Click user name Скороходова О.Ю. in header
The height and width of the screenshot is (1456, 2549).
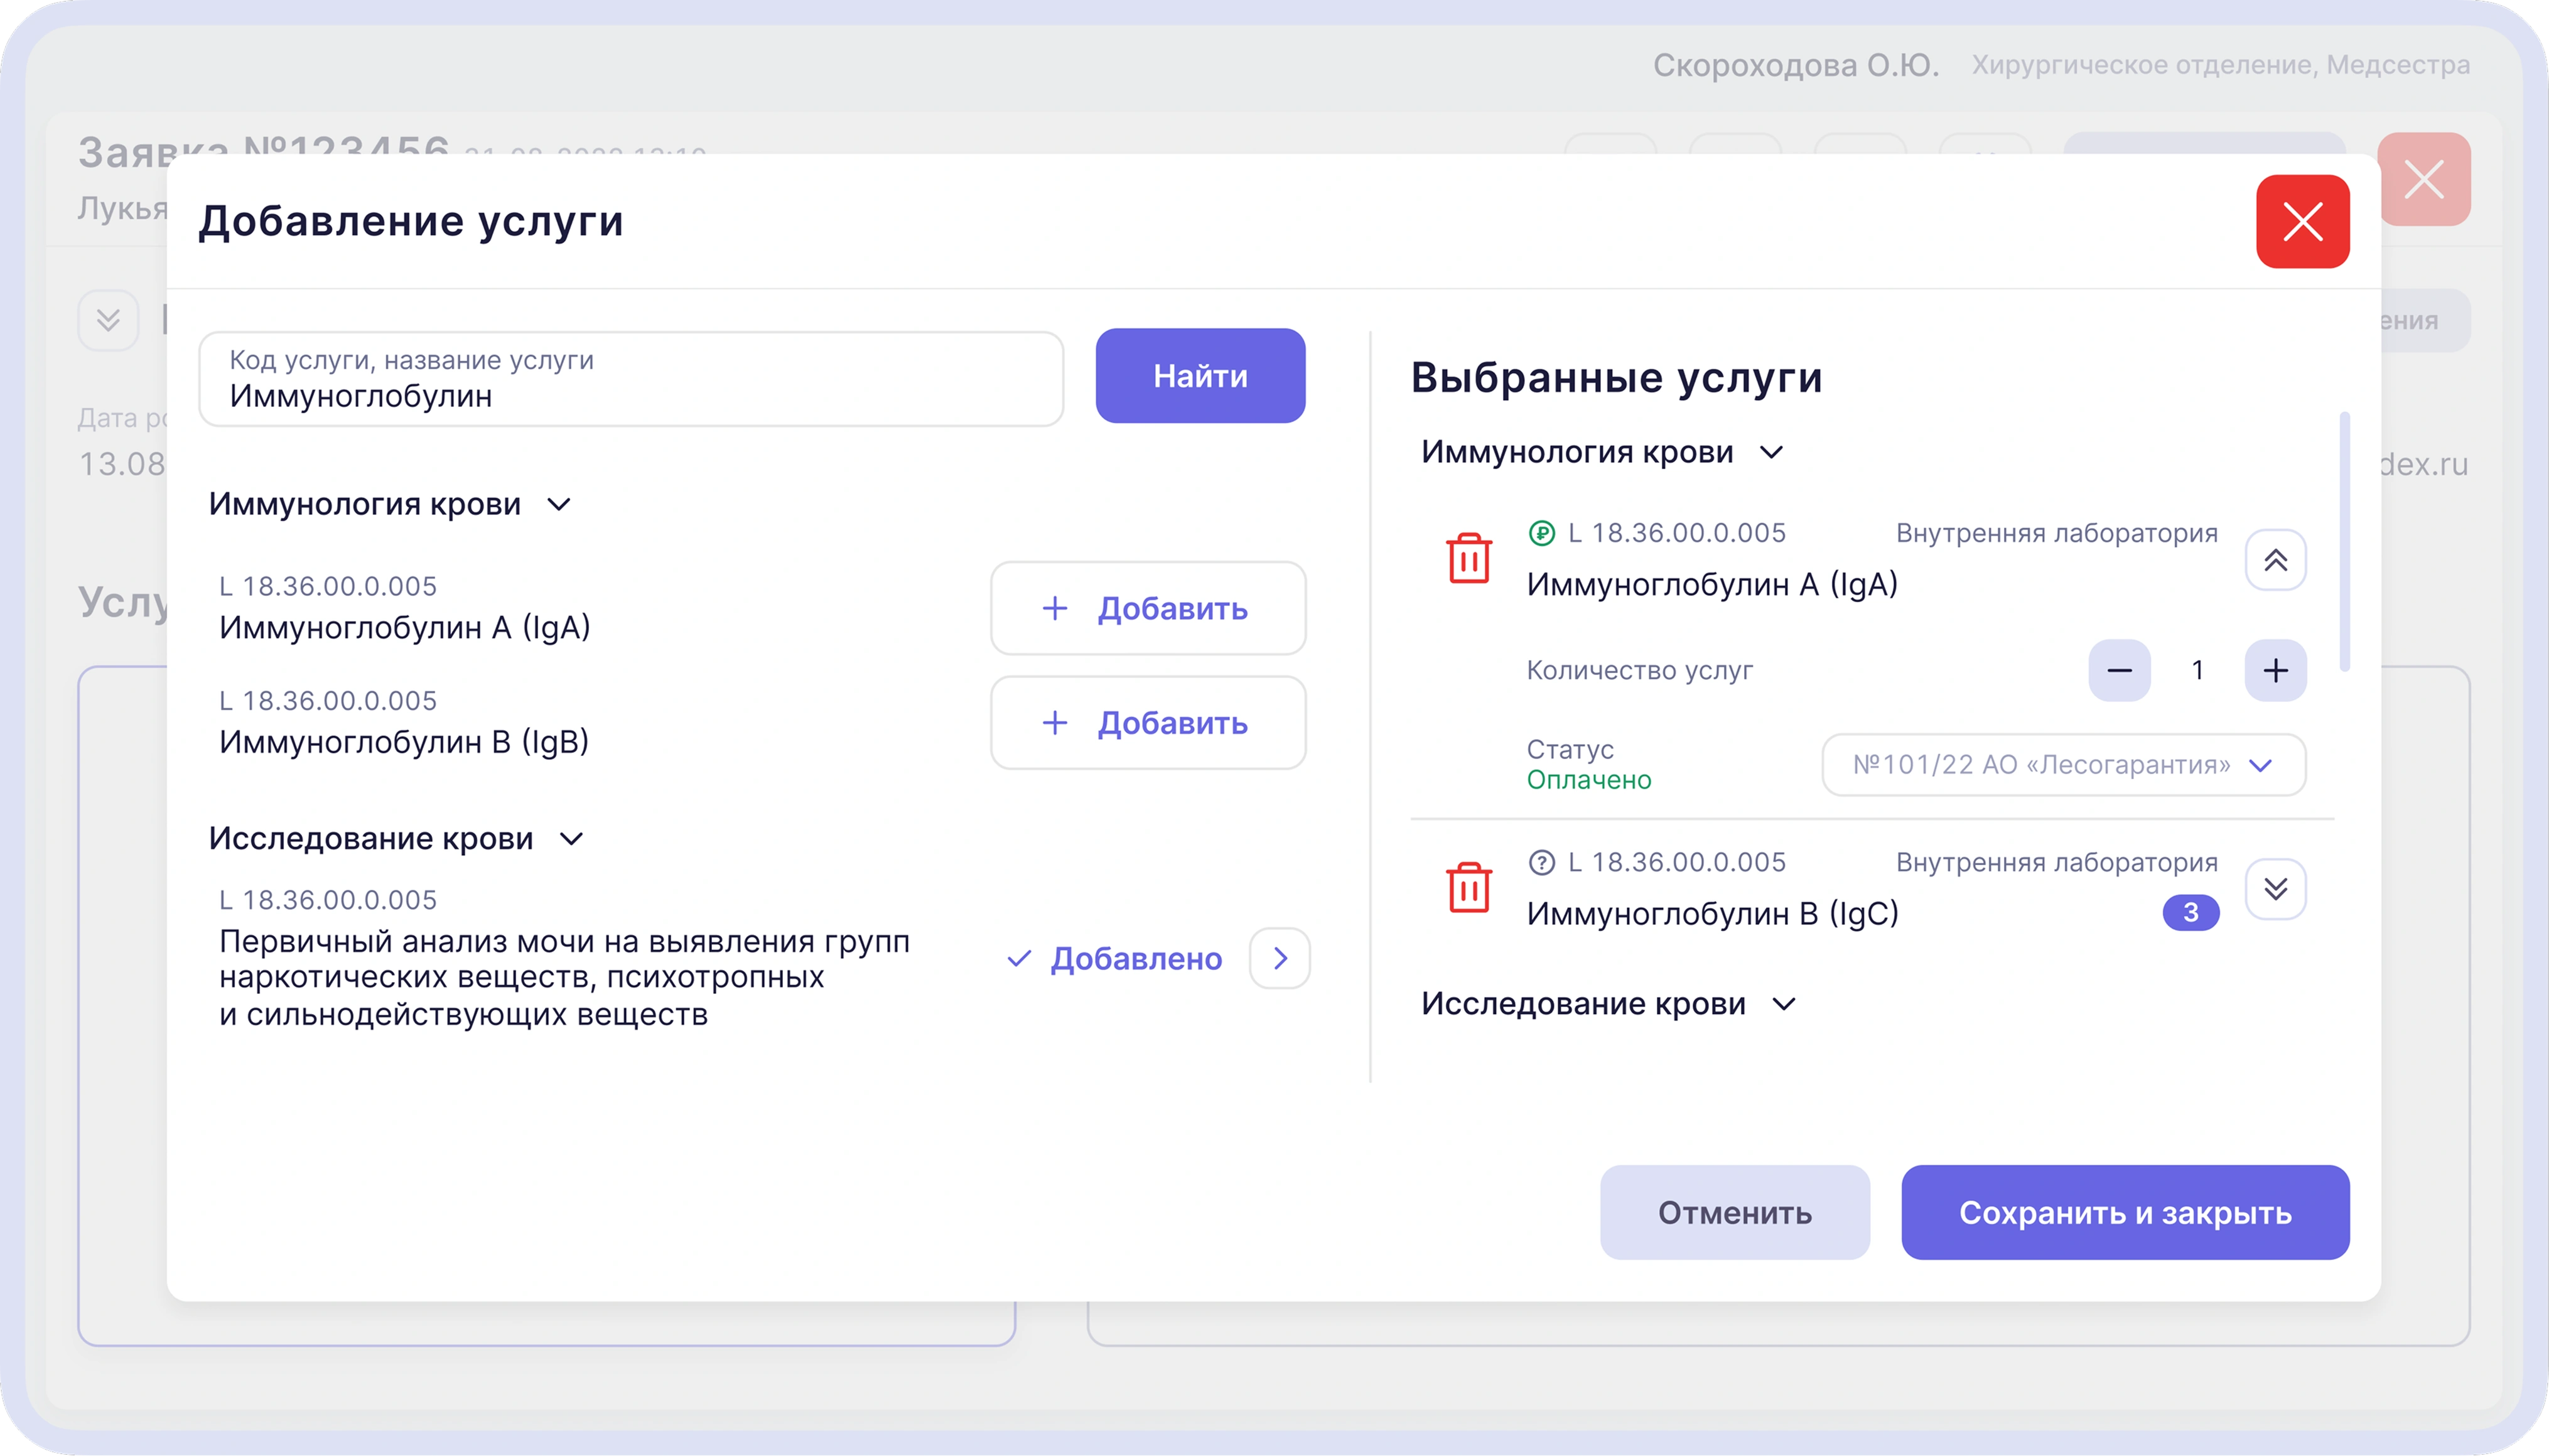1796,65
